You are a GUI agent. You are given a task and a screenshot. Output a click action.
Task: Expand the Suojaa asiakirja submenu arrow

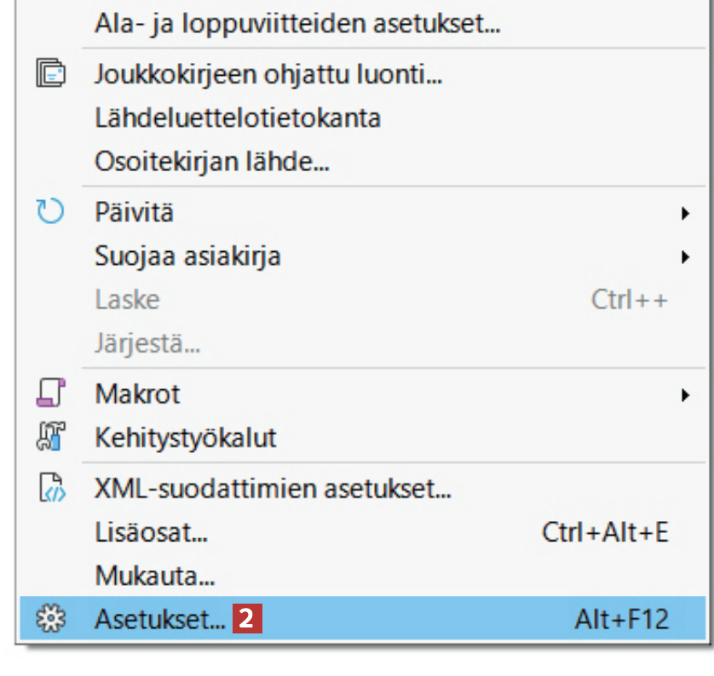coord(684,256)
